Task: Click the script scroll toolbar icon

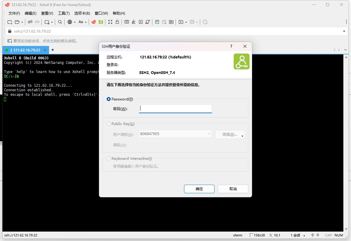Action: (x=147, y=22)
